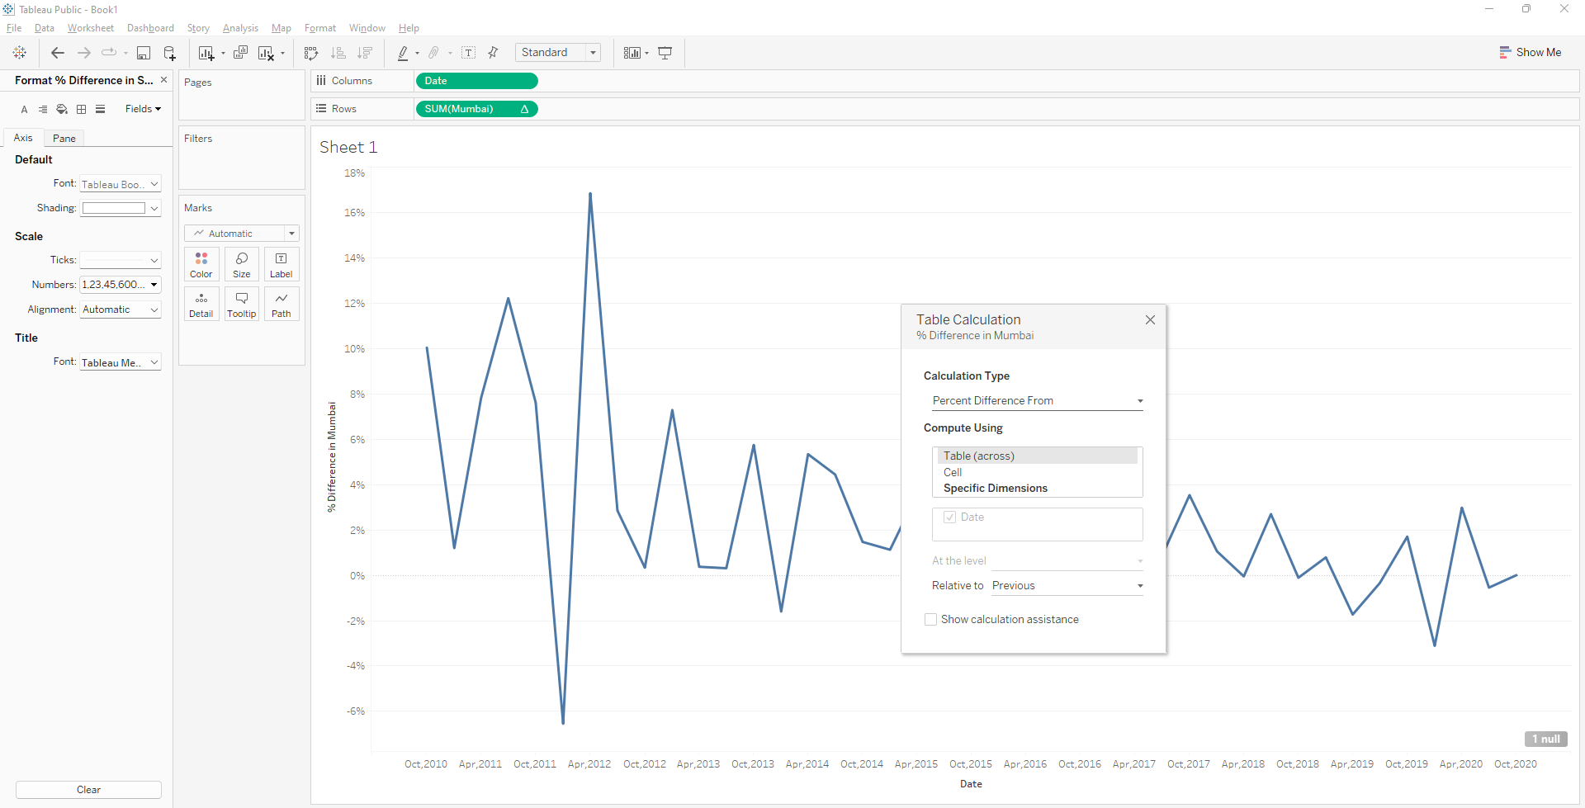
Task: Click the Format Borders grid icon
Action: point(81,109)
